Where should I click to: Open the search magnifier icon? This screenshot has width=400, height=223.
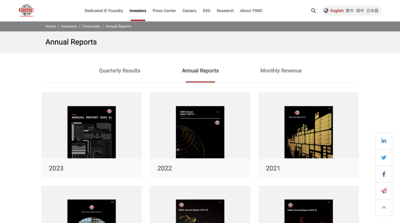pos(313,11)
